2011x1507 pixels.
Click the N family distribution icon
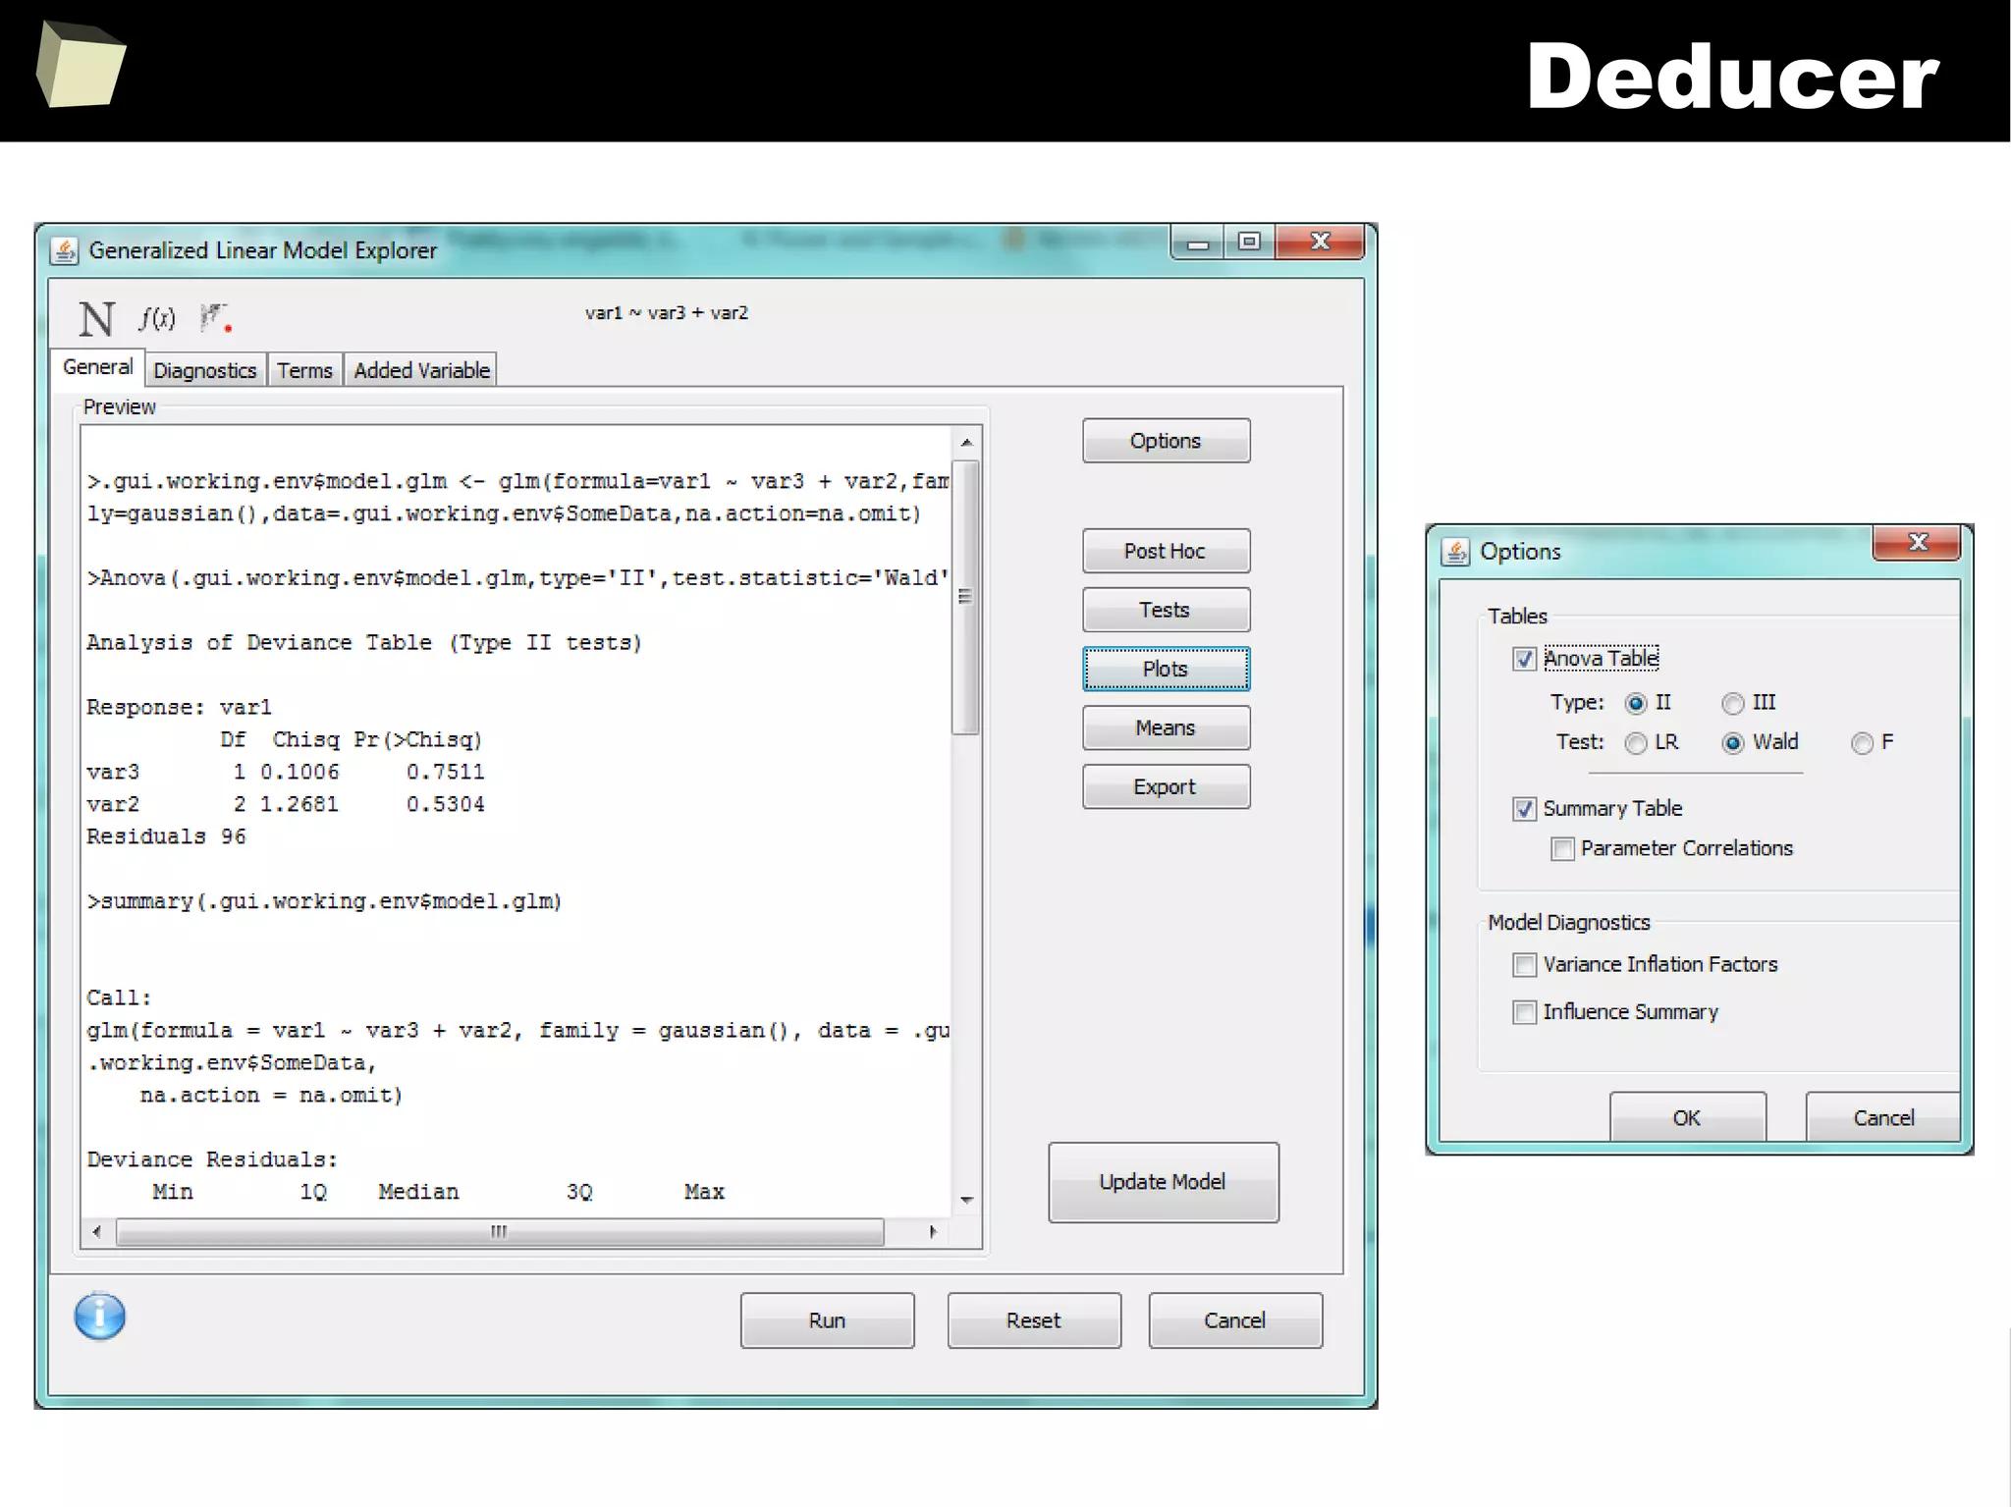point(96,319)
